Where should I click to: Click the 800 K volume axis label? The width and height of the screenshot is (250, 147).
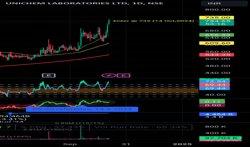[216, 127]
